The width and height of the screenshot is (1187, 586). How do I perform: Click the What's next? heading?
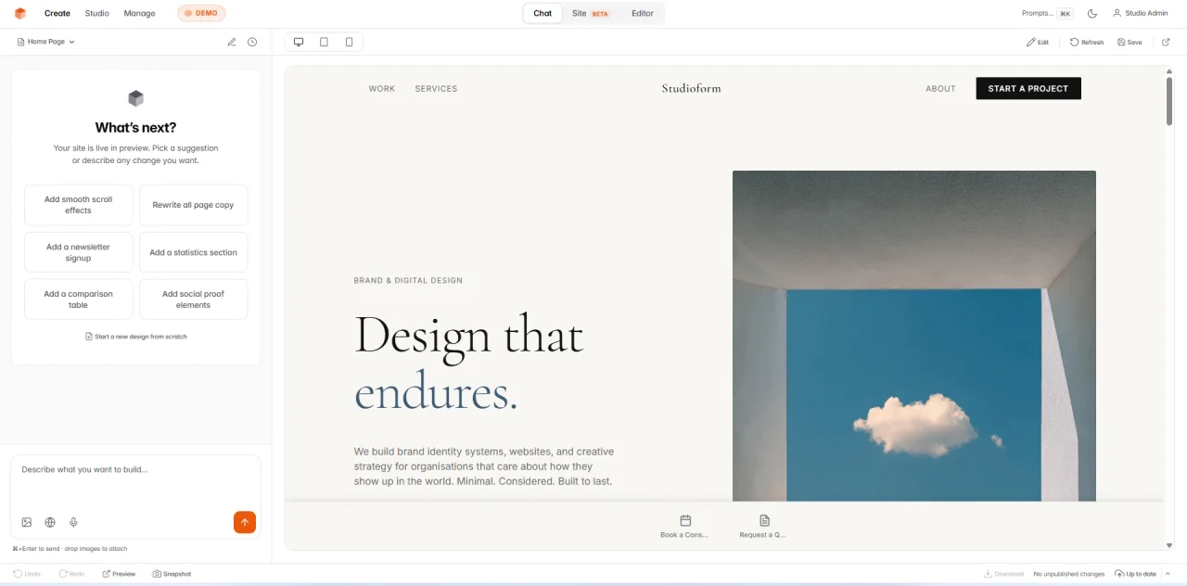click(135, 128)
